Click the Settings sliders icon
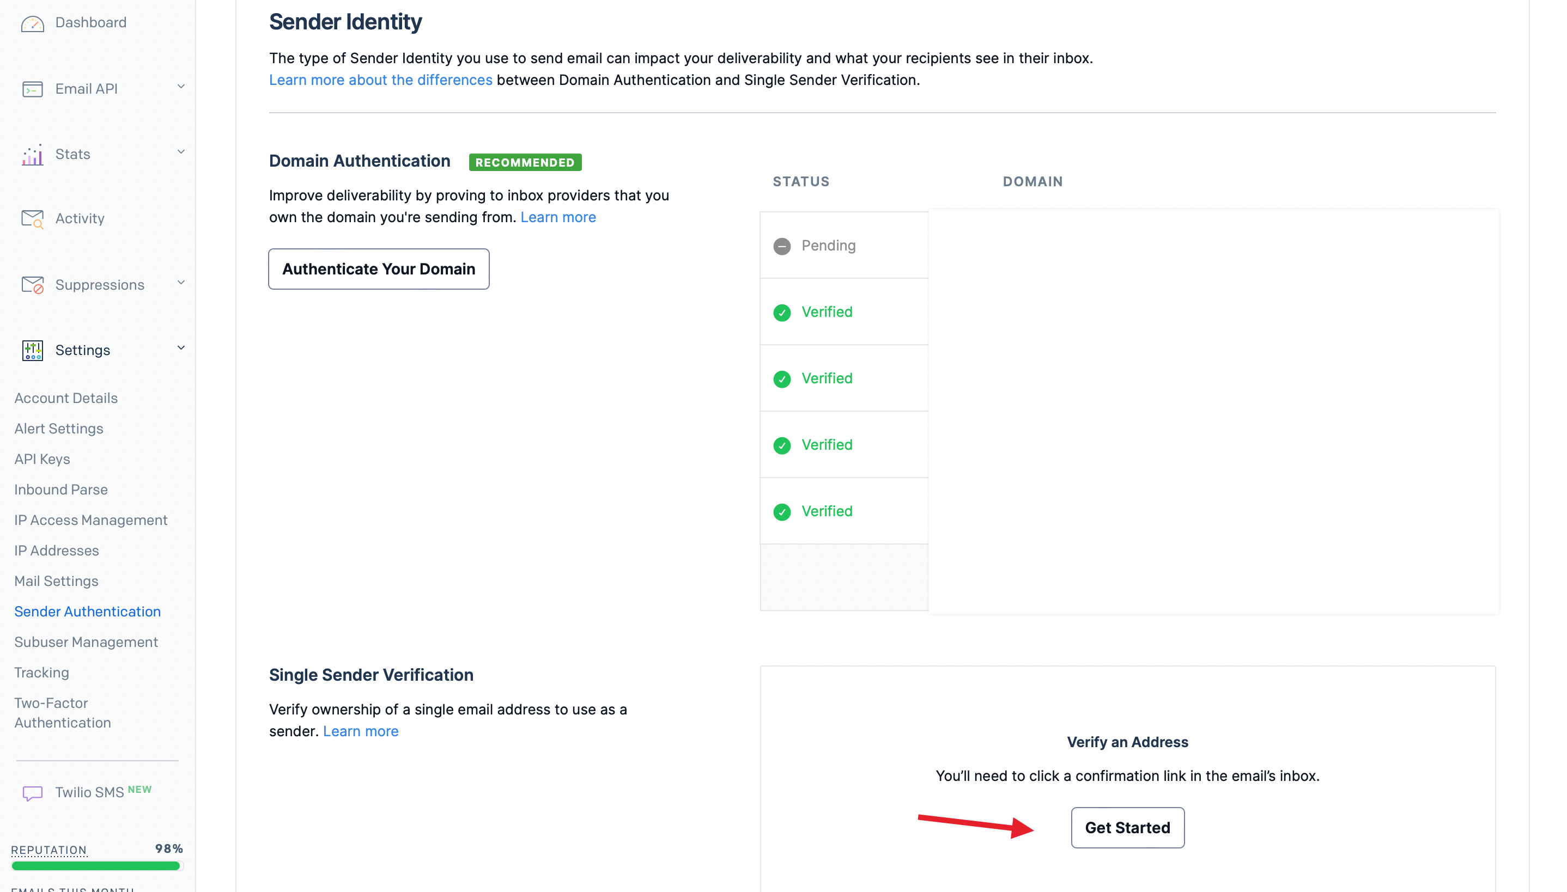1567x892 pixels. point(33,351)
